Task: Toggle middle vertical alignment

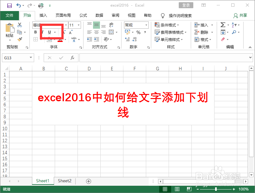Action: pos(96,25)
